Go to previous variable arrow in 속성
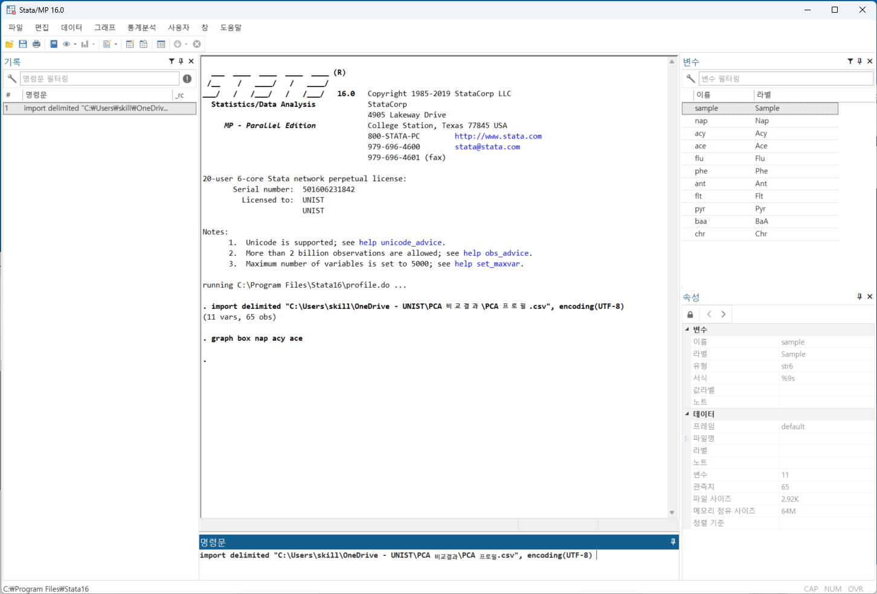877x594 pixels. (x=709, y=314)
